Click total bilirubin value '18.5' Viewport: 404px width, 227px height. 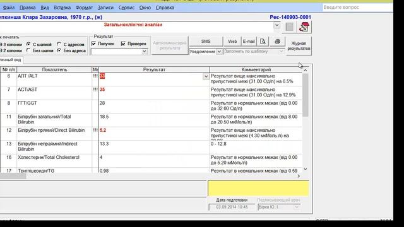click(104, 117)
